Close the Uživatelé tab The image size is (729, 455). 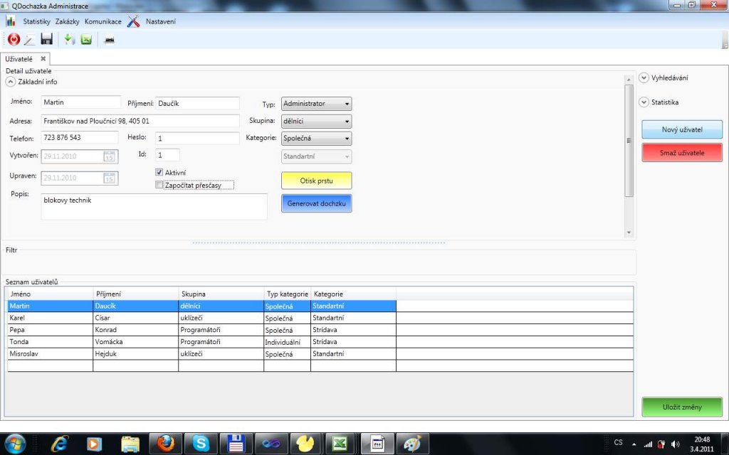(43, 59)
